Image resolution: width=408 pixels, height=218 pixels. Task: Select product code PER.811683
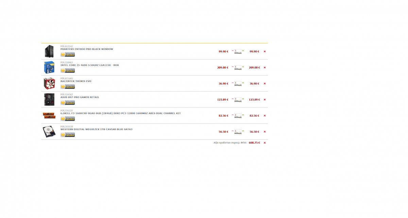click(67, 78)
